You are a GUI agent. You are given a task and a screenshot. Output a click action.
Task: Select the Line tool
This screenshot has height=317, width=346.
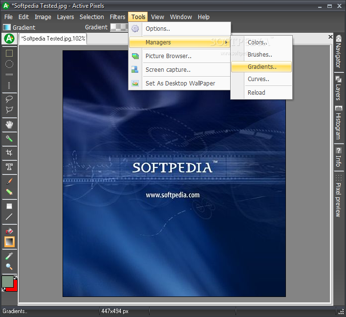pos(9,217)
